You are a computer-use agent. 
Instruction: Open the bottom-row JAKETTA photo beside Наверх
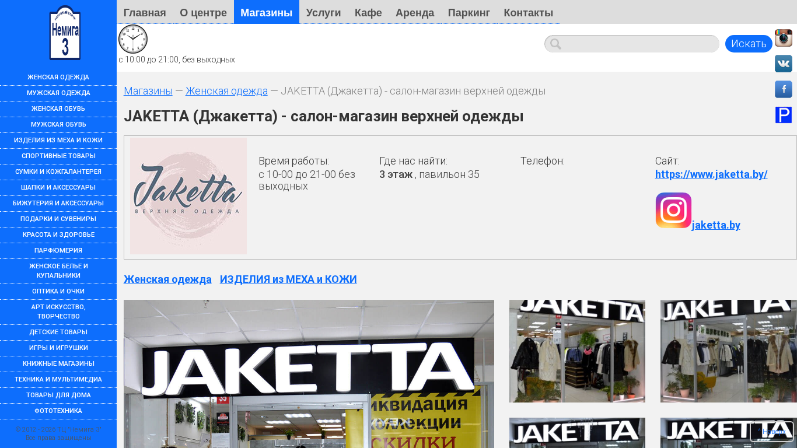click(729, 433)
